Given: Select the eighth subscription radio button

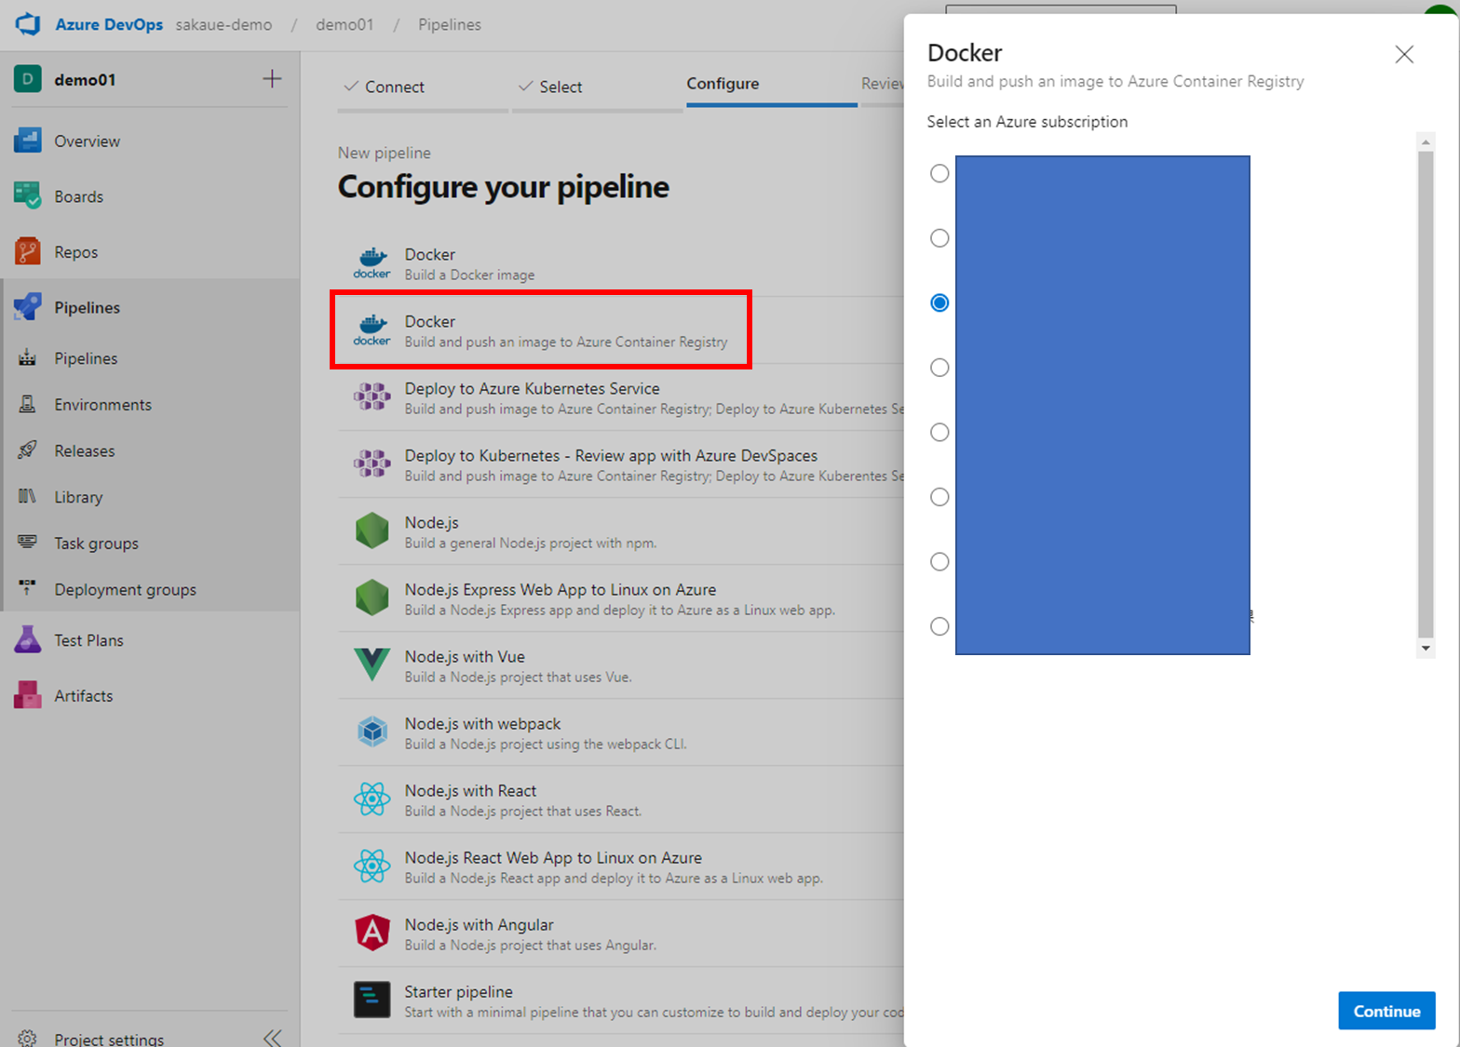Looking at the screenshot, I should (x=940, y=626).
